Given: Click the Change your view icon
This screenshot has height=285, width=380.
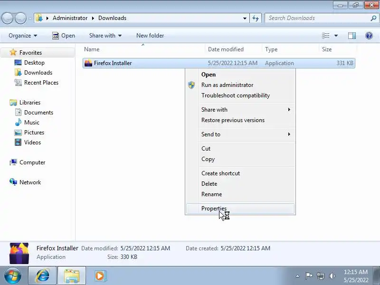Looking at the screenshot, I should click(326, 36).
